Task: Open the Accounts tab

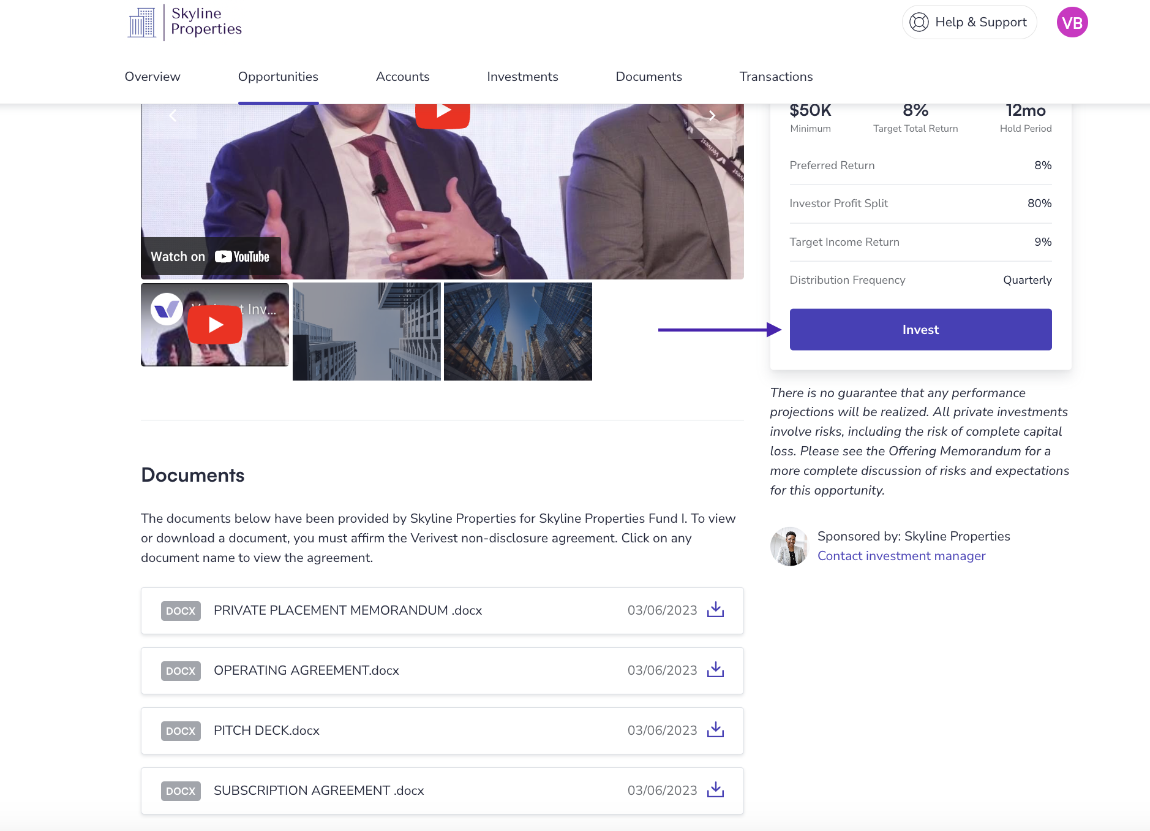Action: pyautogui.click(x=402, y=77)
